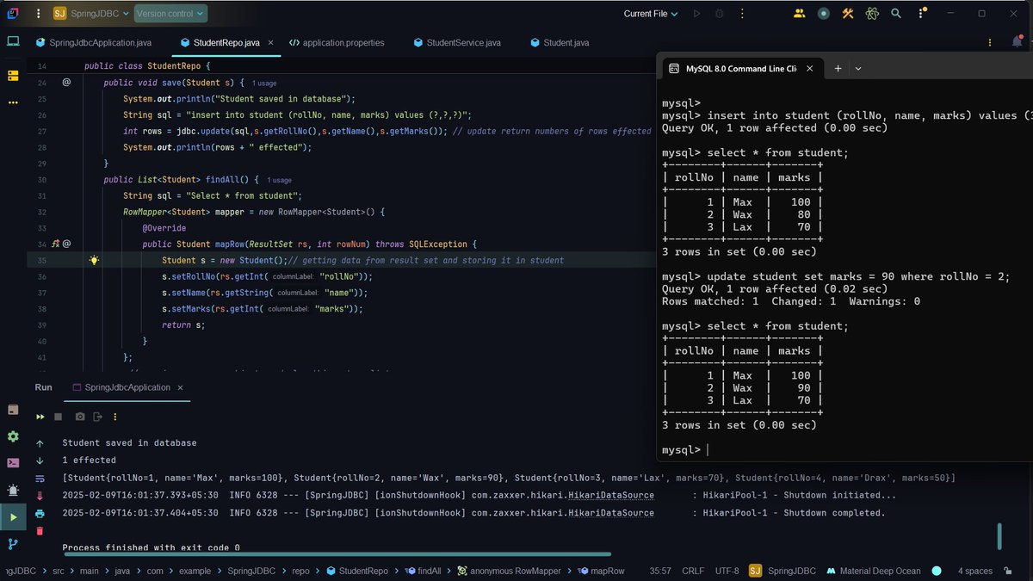Click the disabled Run button in toolbar
The width and height of the screenshot is (1033, 581).
pyautogui.click(x=696, y=14)
